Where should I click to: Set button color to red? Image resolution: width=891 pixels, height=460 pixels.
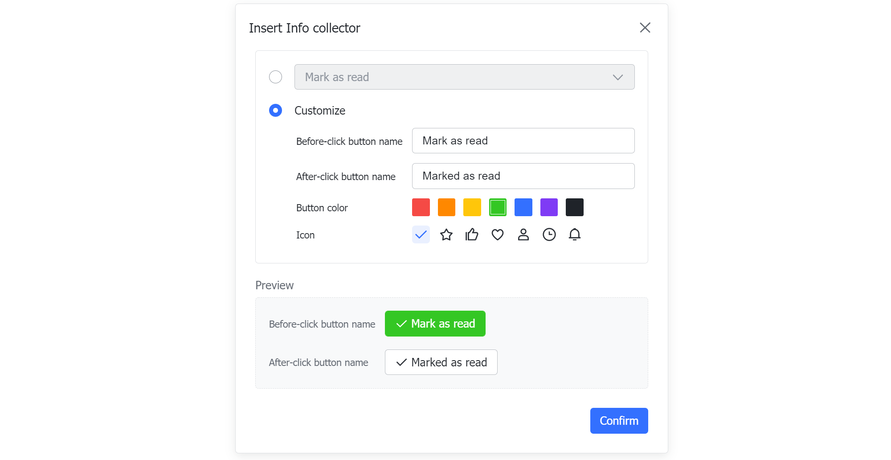421,207
